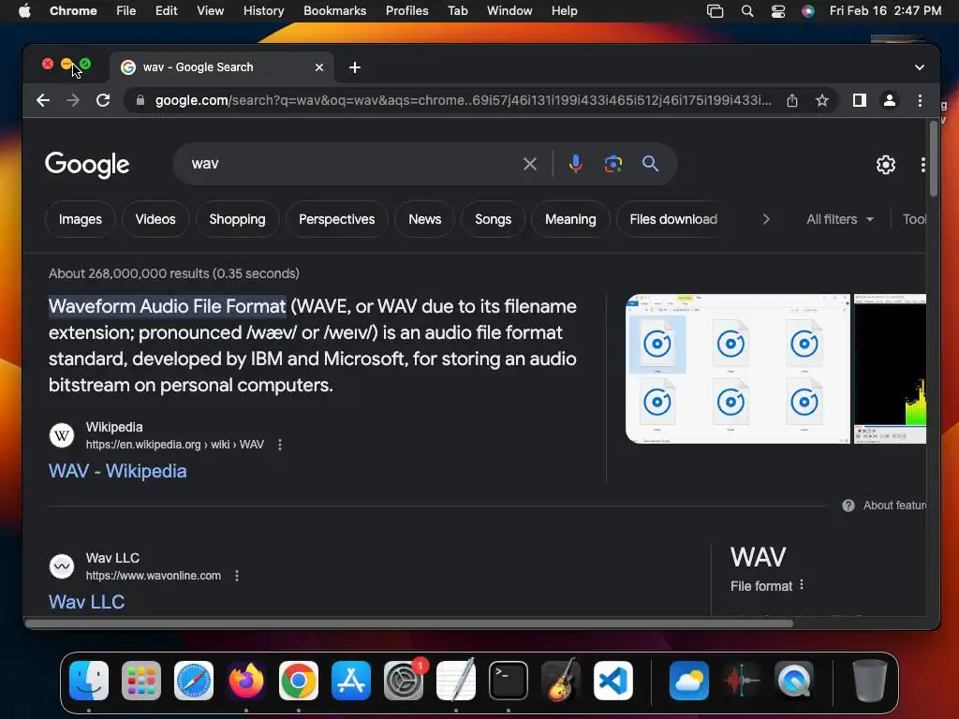Launch Safari from the Dock
The height and width of the screenshot is (719, 959).
click(x=194, y=680)
